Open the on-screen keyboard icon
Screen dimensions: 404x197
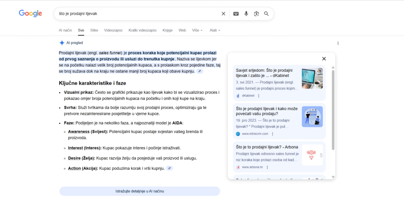point(236,14)
